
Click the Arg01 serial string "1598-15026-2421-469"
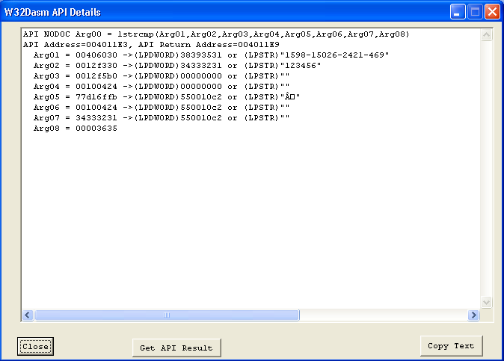(x=334, y=55)
